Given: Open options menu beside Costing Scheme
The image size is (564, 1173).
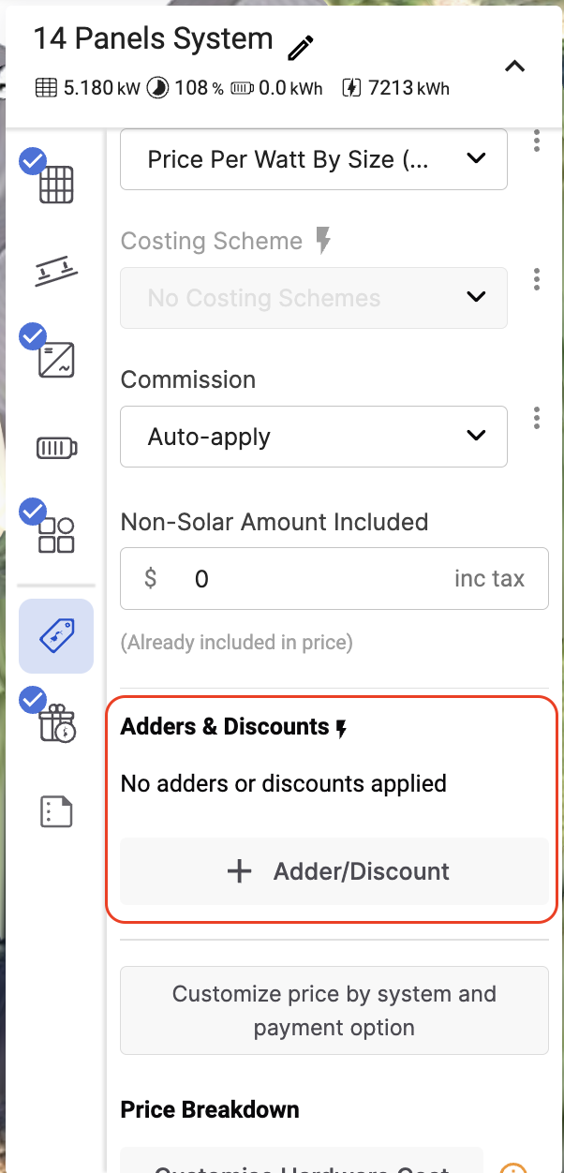Looking at the screenshot, I should (537, 279).
